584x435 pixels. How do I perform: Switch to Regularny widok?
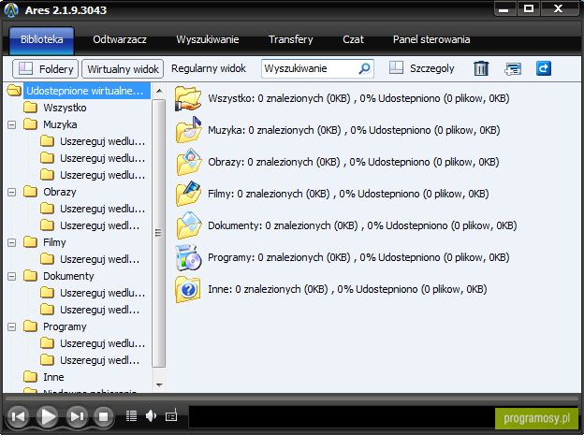(x=208, y=68)
